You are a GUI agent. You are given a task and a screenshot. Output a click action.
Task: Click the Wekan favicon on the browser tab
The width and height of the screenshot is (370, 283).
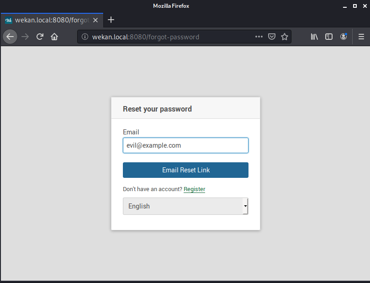[8, 20]
